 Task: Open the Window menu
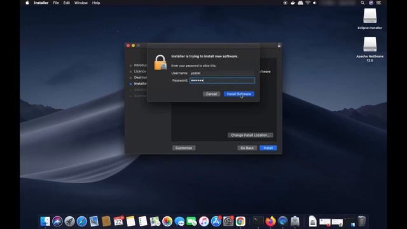coord(81,3)
